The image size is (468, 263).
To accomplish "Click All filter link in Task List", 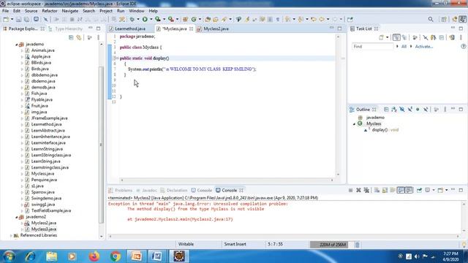I will pyautogui.click(x=404, y=47).
